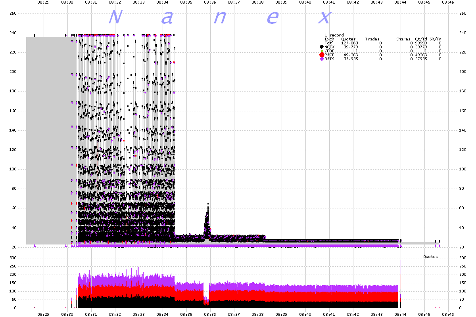Click the red PACF legend circle
Viewport: 476px width, 317px height.
point(322,55)
